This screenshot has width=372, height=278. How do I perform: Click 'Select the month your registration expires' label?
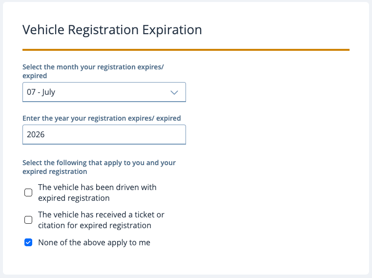point(93,71)
